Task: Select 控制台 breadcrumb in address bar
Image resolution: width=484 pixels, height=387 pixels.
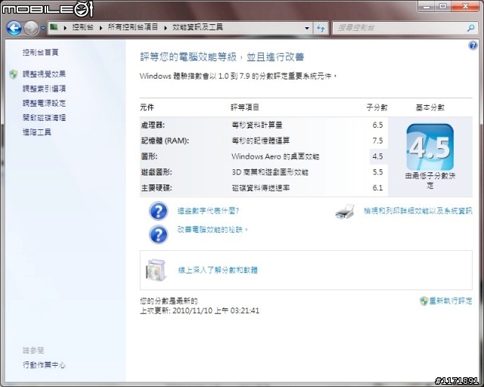Action: (x=82, y=27)
